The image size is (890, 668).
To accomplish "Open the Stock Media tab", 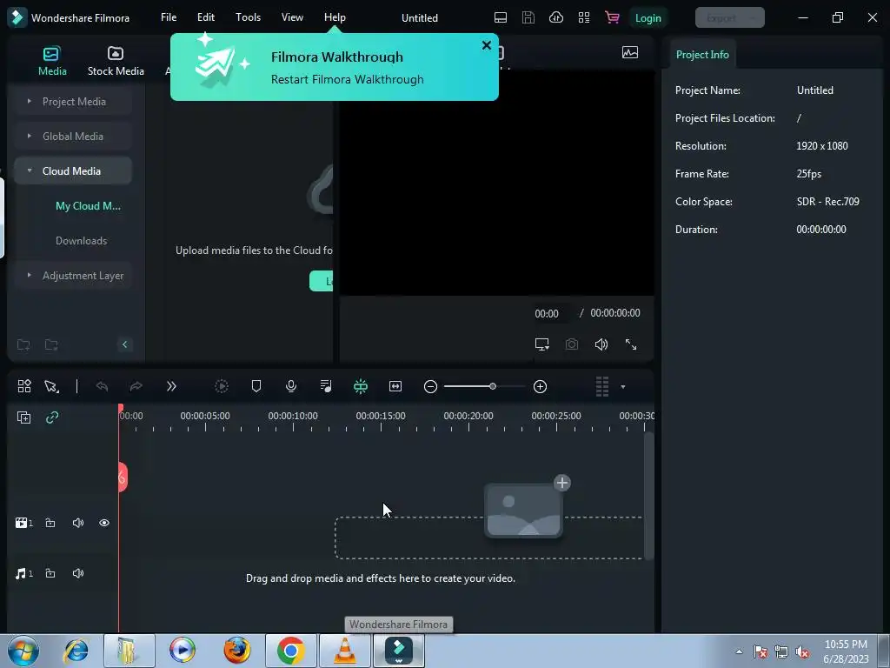I will (116, 62).
